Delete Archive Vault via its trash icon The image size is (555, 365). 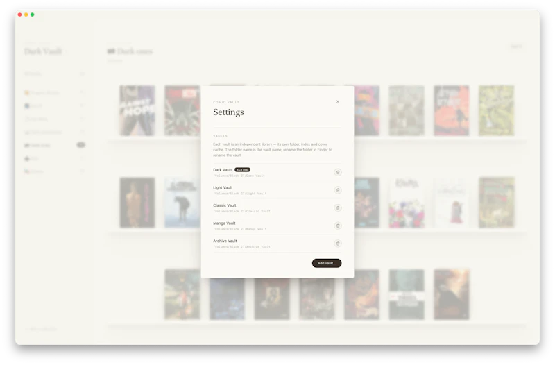pos(338,244)
